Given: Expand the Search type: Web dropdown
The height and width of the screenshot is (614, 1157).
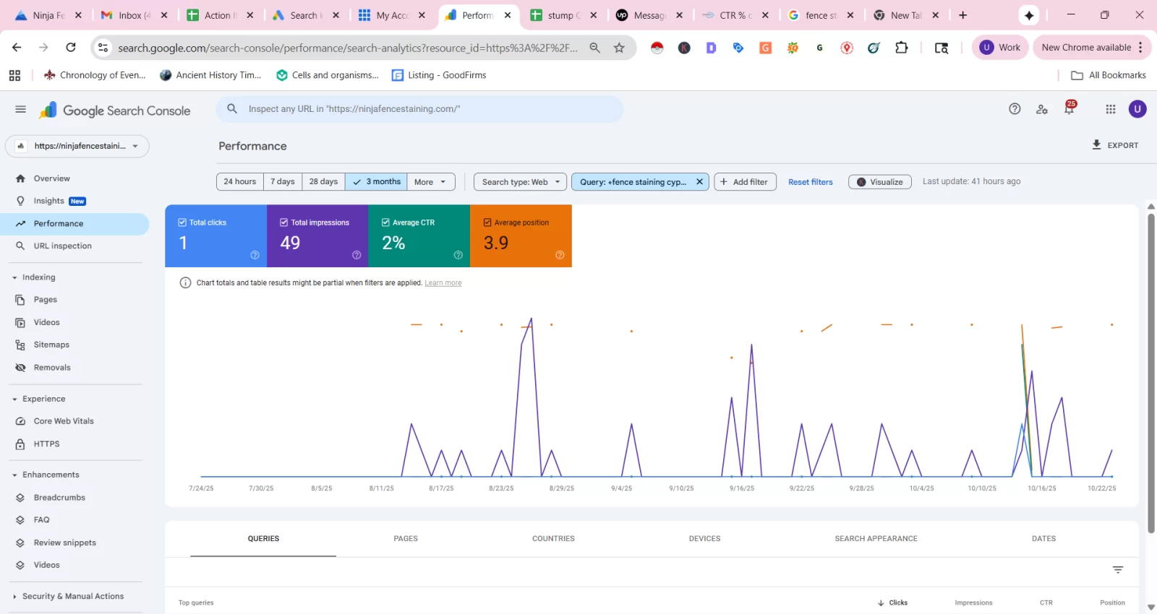Looking at the screenshot, I should point(521,182).
